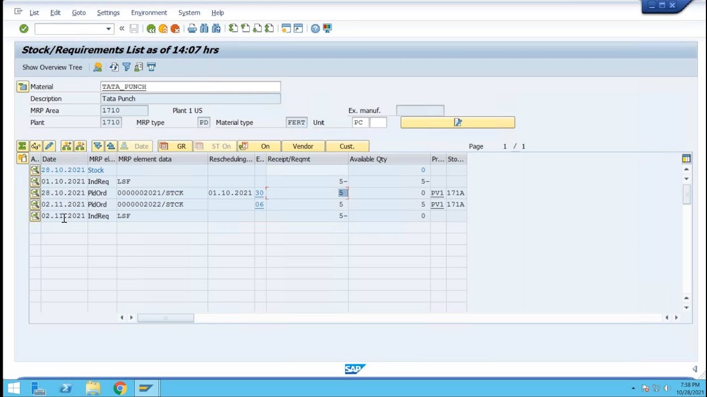This screenshot has height=397, width=707.
Task: Click the glasses display icon
Action: click(36, 146)
